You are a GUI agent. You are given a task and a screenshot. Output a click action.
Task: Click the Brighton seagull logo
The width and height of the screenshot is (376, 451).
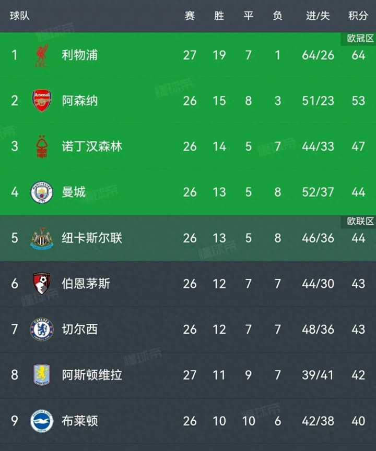click(x=41, y=421)
